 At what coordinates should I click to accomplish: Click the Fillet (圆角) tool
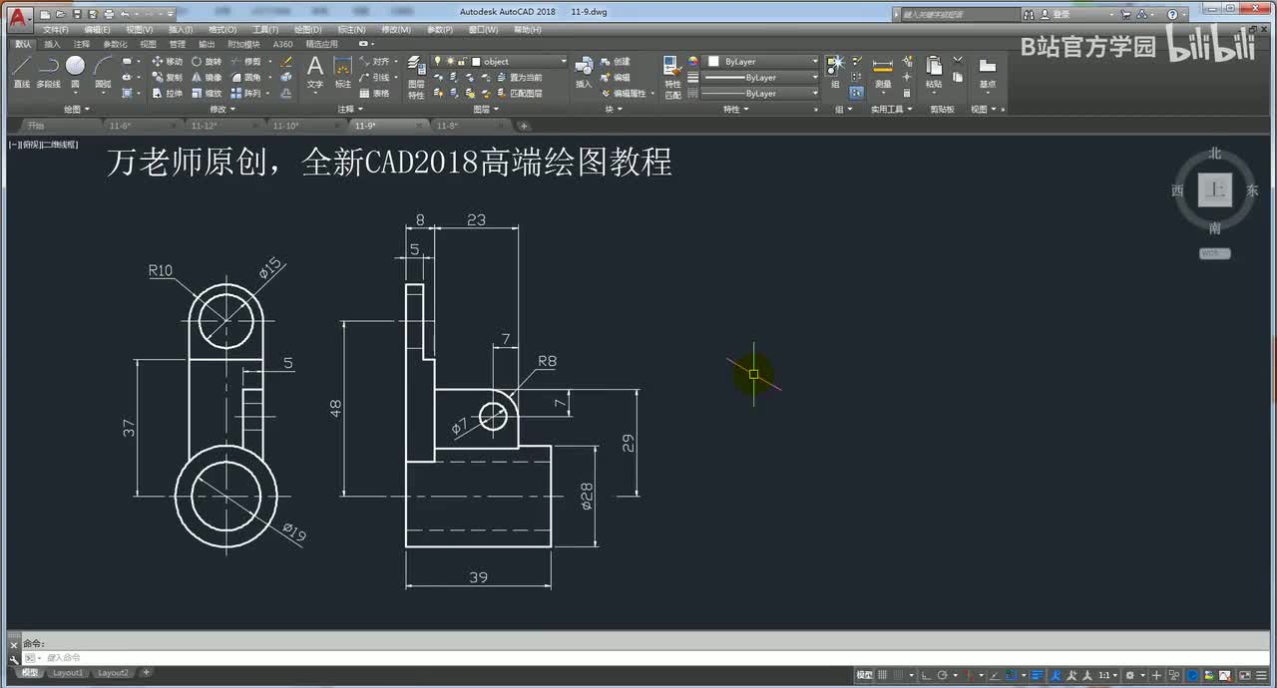[245, 77]
